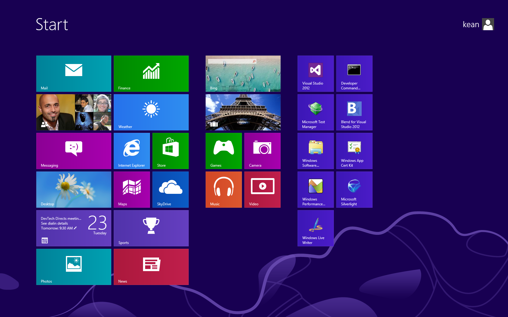This screenshot has width=508, height=317.
Task: Launch the Finance app tile
Action: (151, 73)
